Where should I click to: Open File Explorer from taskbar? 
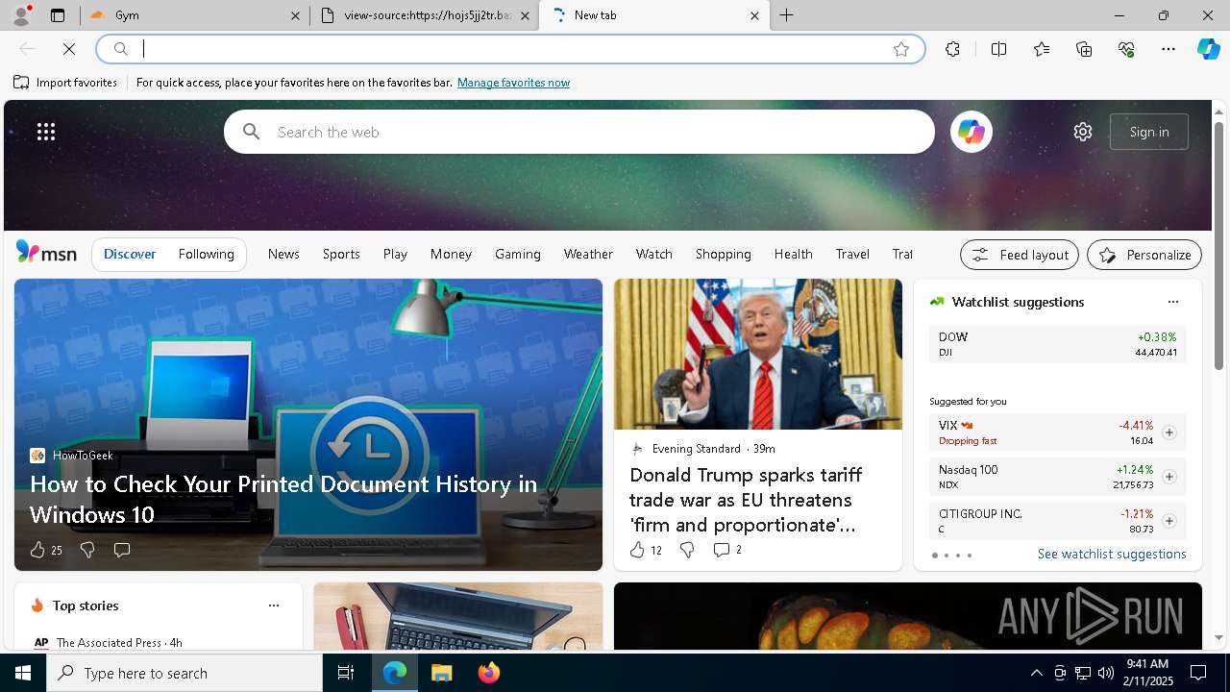pyautogui.click(x=441, y=673)
